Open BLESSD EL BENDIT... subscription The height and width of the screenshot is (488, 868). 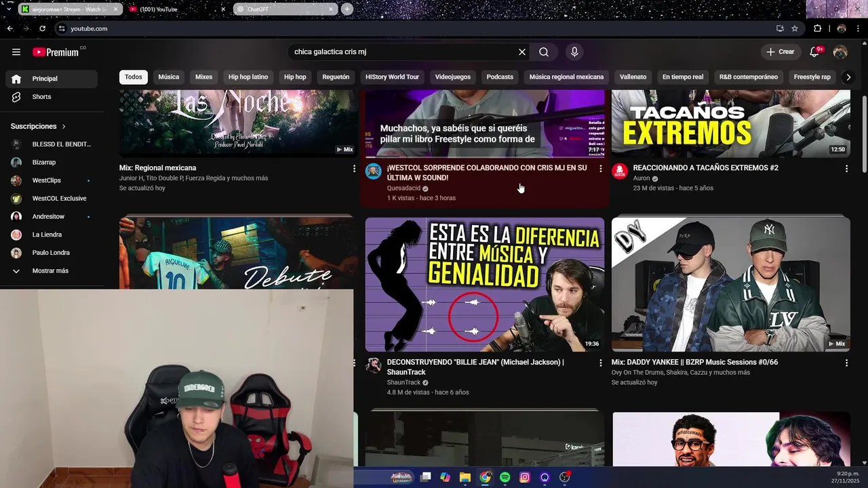point(52,144)
